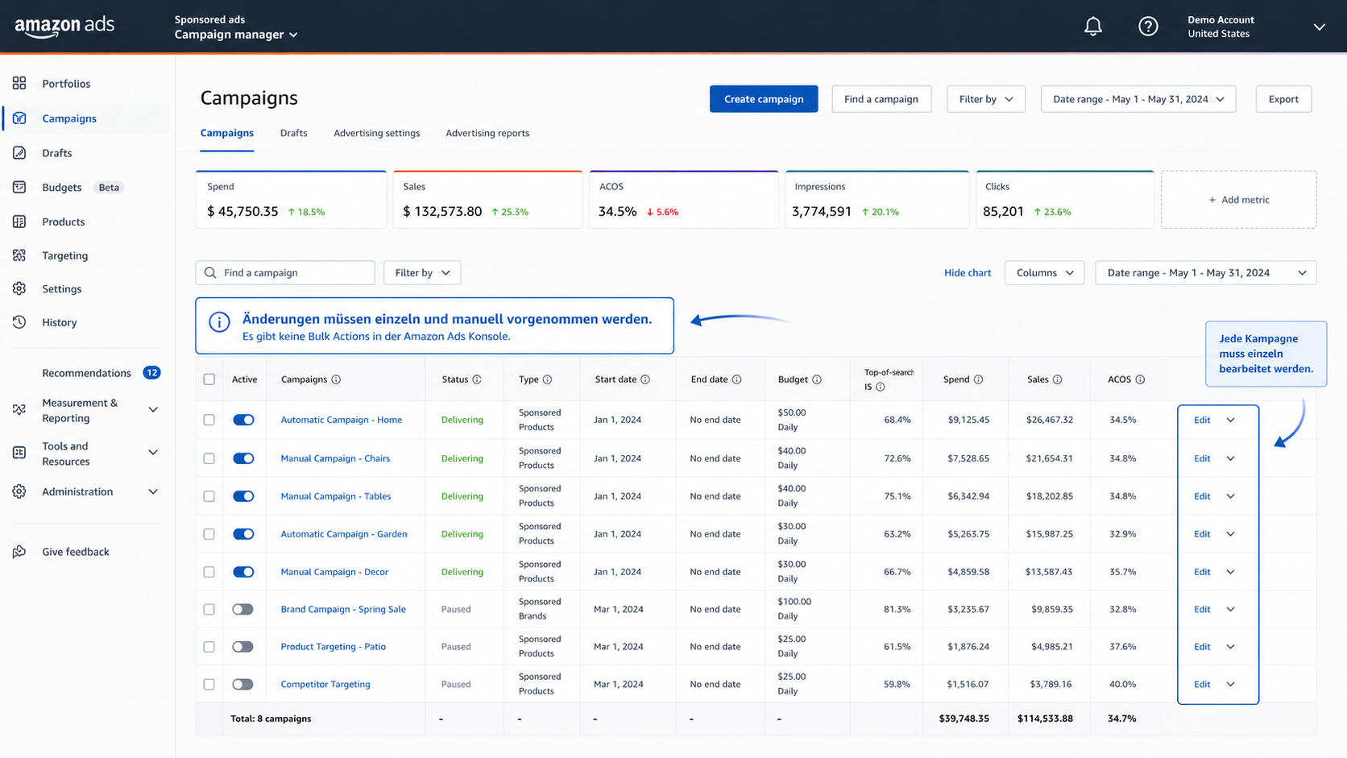Click the Drafts sidebar pencil icon
1347x758 pixels.
click(19, 153)
